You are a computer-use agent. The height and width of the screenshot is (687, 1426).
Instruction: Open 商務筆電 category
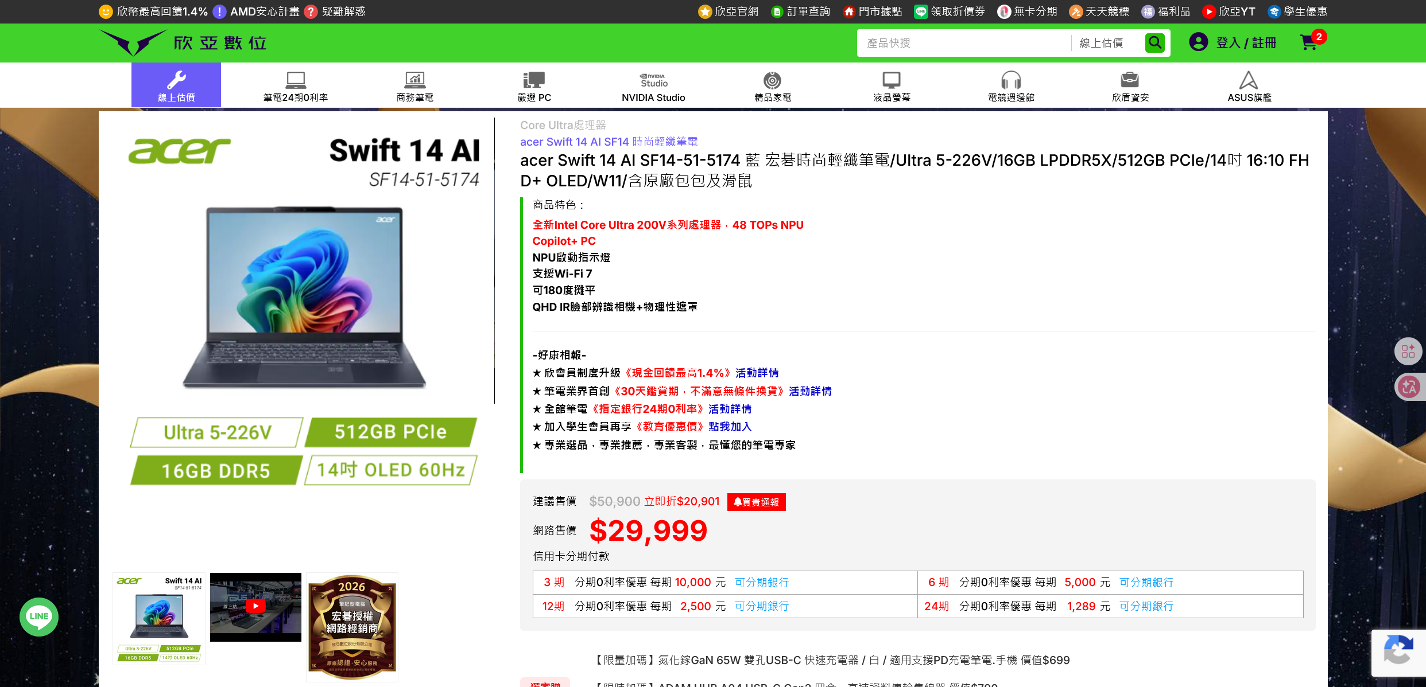tap(415, 86)
